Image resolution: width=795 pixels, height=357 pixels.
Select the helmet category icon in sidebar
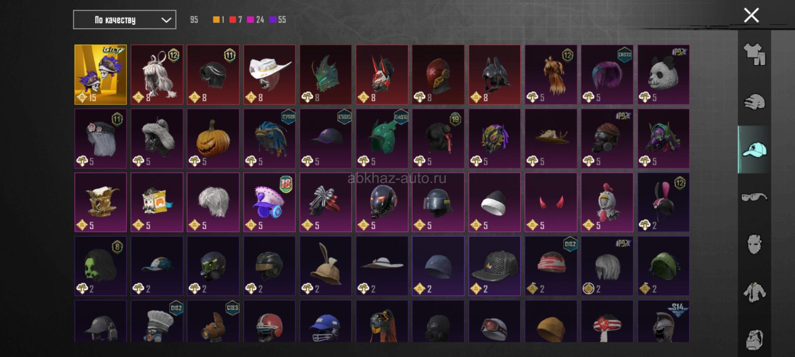point(754,102)
